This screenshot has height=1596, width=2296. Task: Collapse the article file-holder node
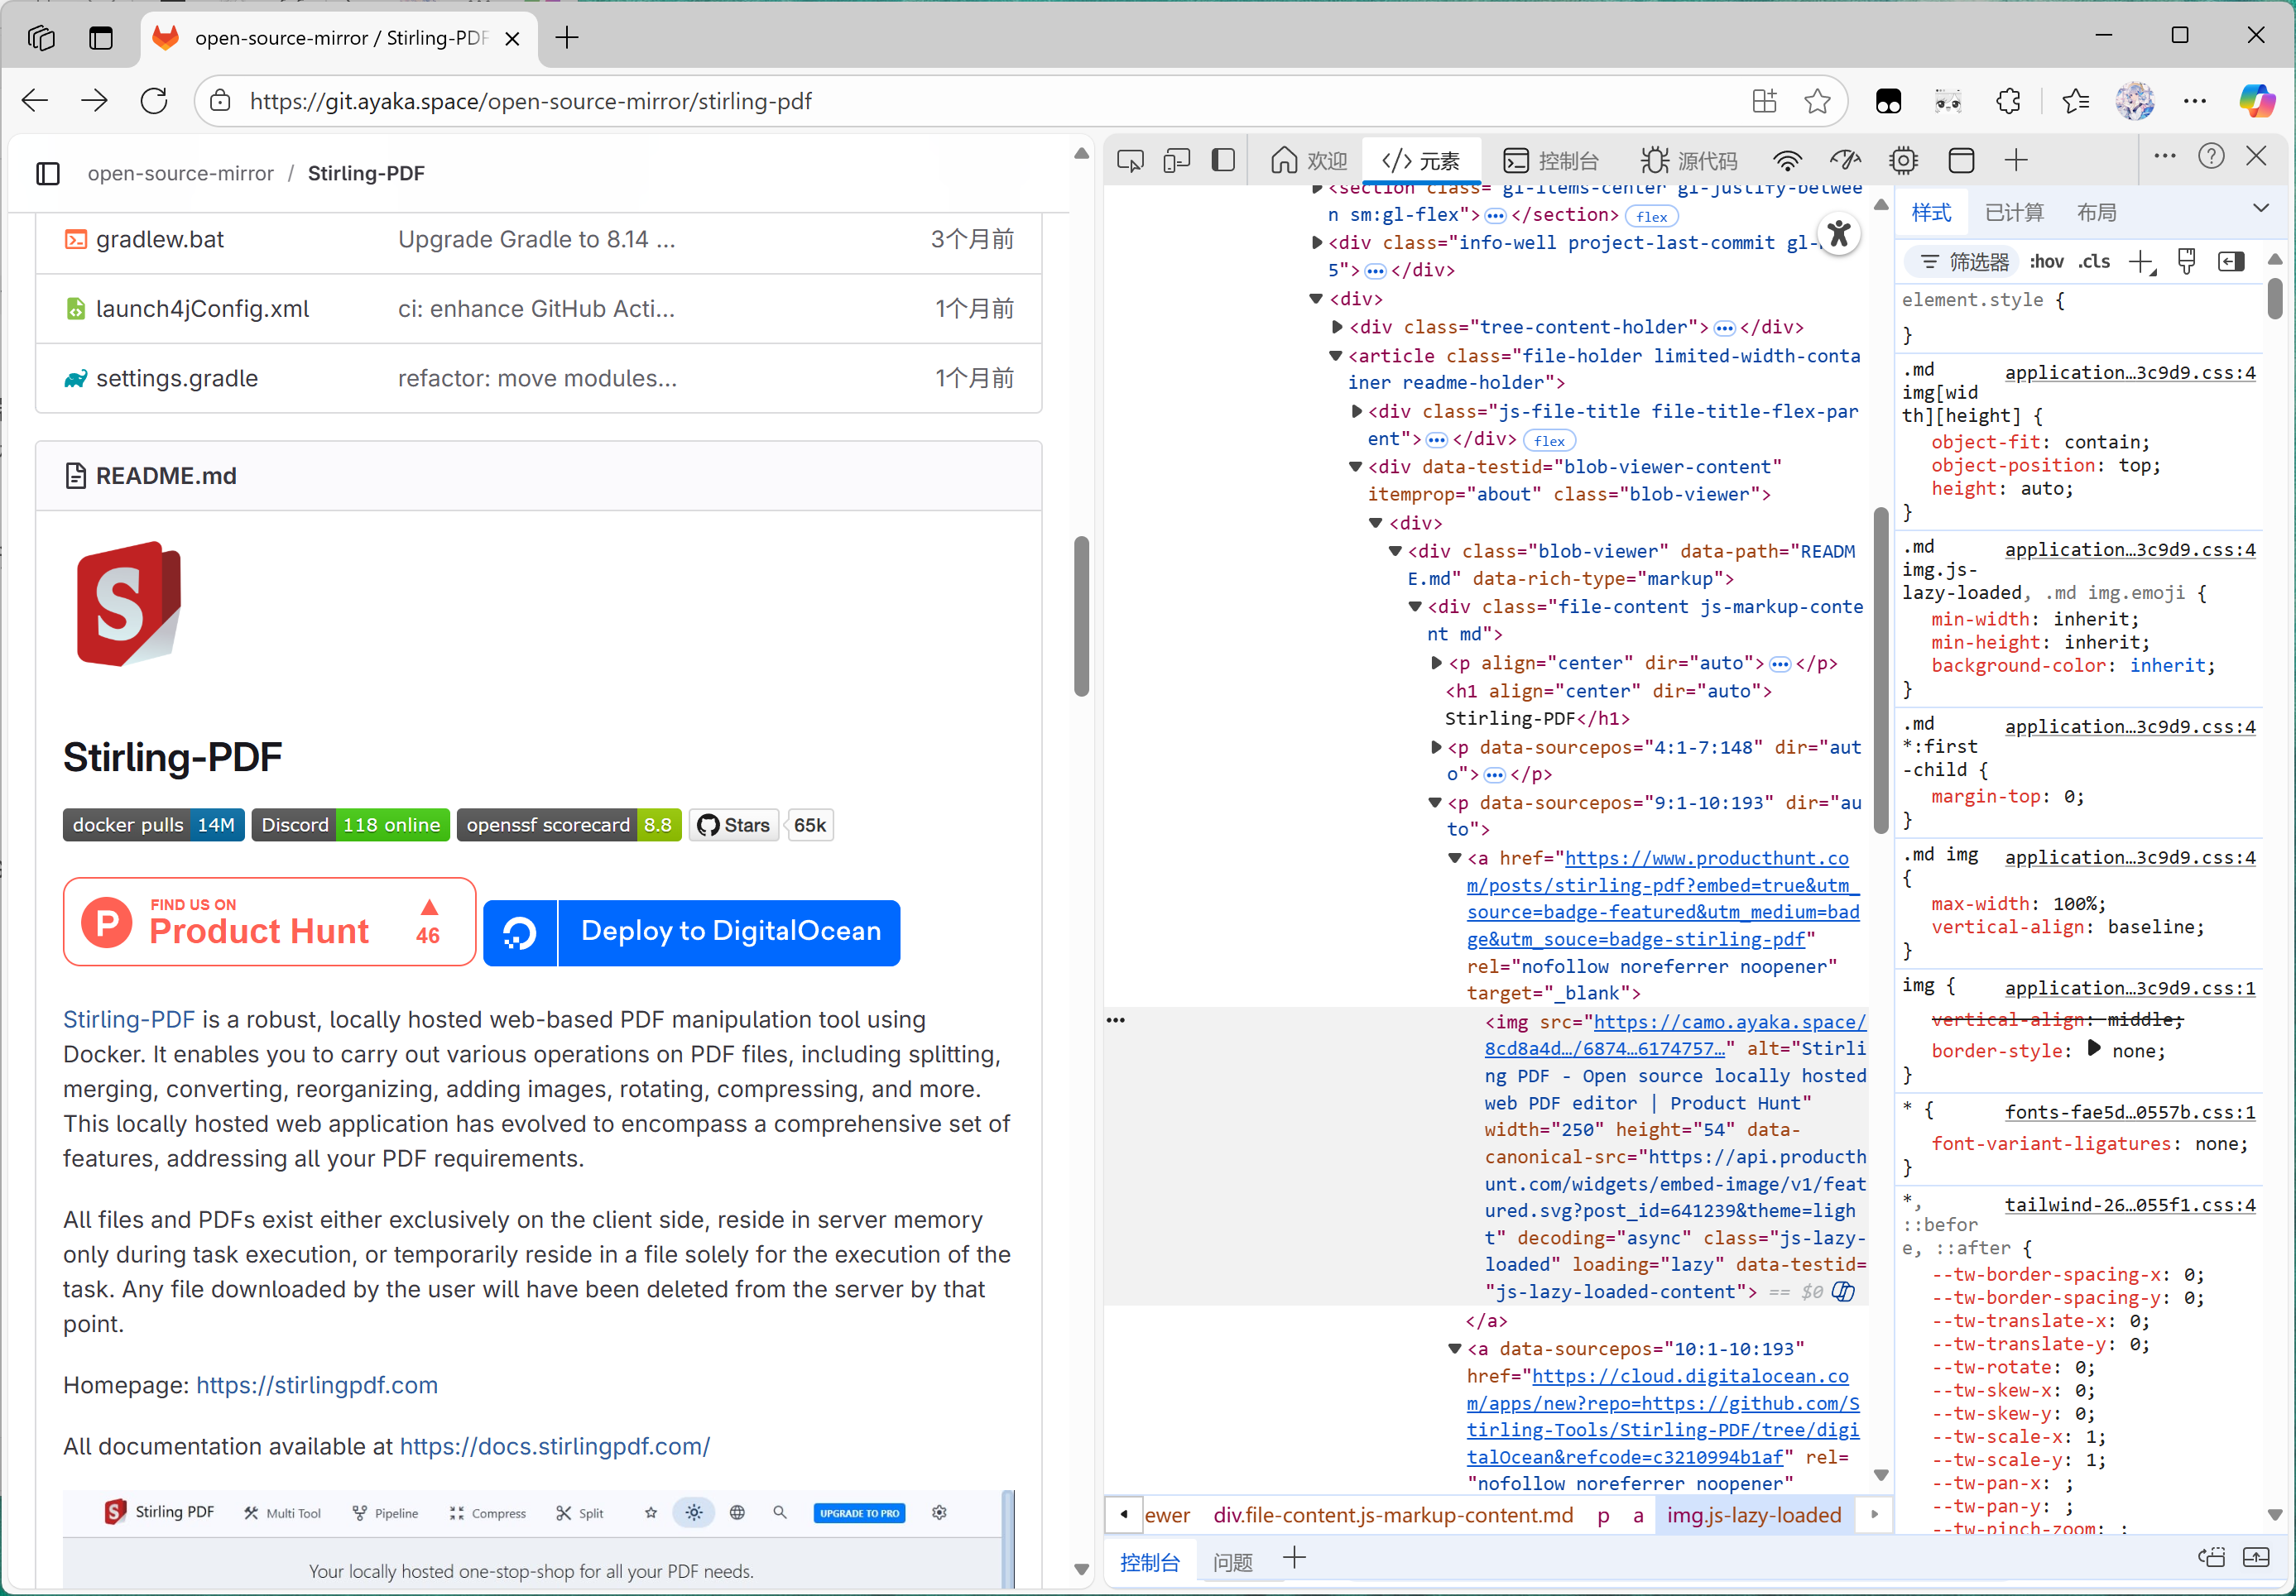pyautogui.click(x=1335, y=356)
